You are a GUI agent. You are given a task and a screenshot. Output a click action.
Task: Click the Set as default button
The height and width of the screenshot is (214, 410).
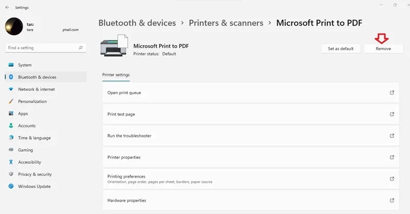[x=340, y=49]
